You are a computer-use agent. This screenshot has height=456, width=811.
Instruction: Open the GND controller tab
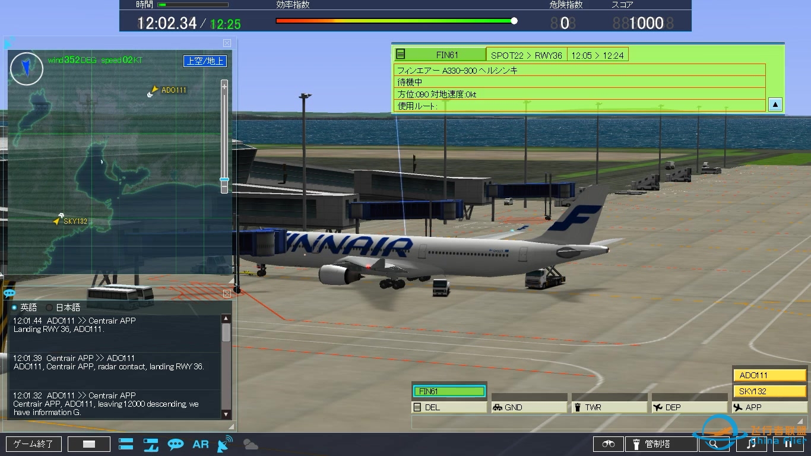click(x=529, y=407)
